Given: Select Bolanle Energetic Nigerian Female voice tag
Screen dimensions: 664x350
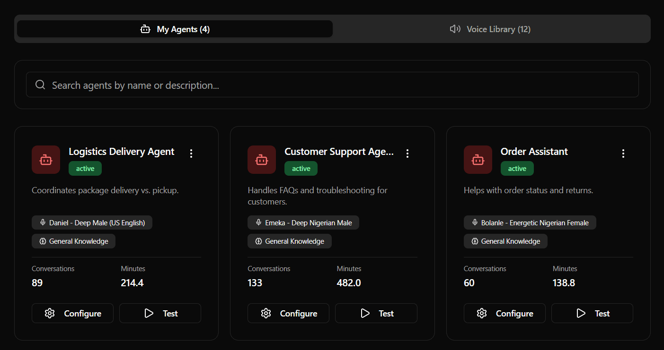Looking at the screenshot, I should pyautogui.click(x=530, y=222).
